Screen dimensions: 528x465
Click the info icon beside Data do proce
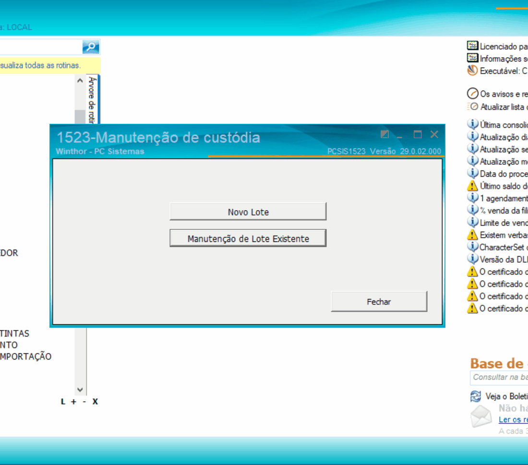[472, 173]
